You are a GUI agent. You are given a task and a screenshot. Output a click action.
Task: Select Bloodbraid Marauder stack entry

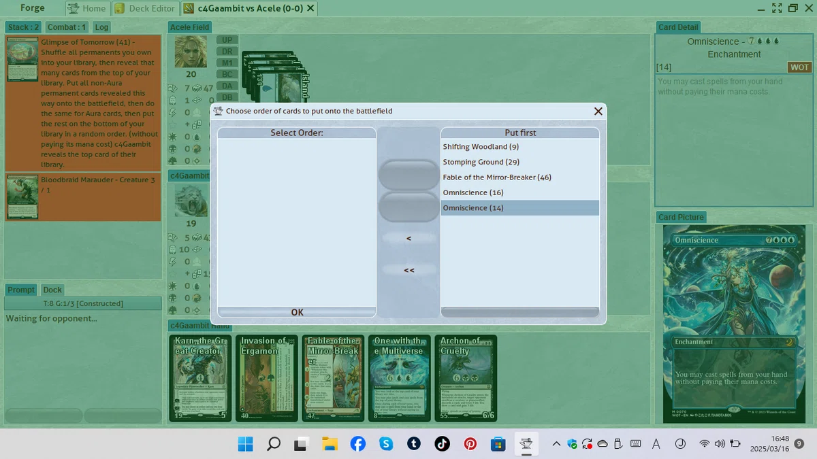[83, 197]
